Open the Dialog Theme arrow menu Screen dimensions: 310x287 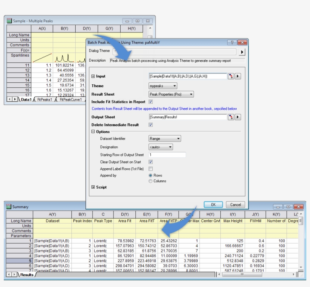click(242, 52)
